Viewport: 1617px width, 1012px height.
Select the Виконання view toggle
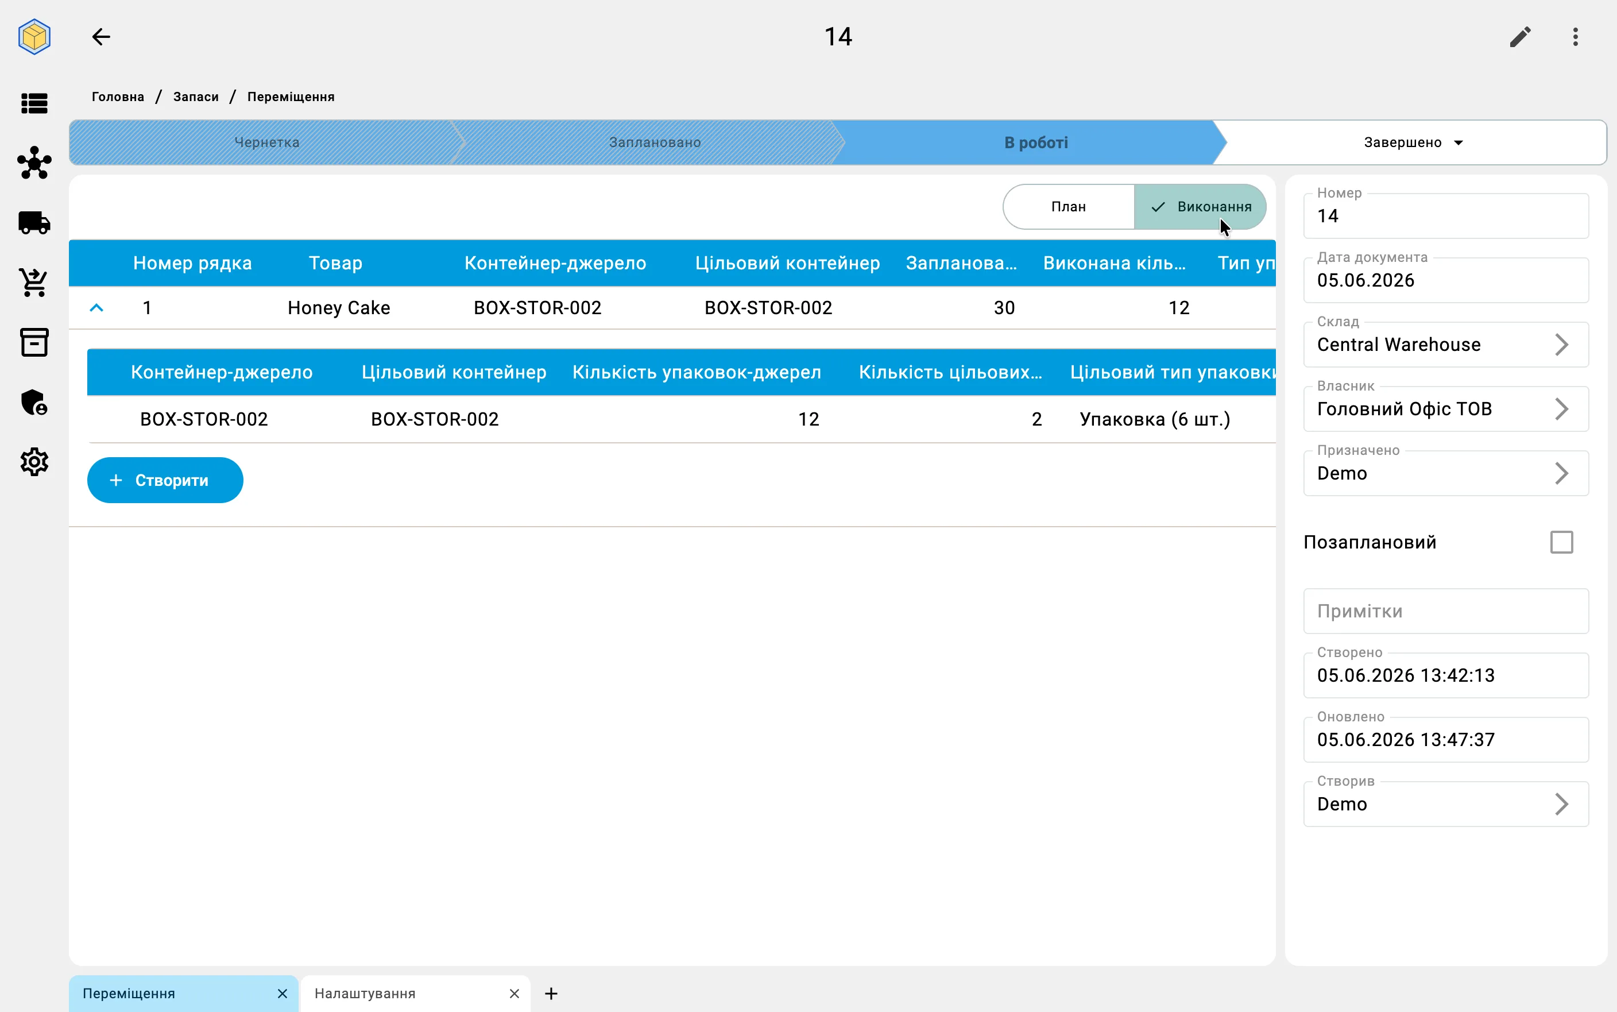[x=1200, y=207]
